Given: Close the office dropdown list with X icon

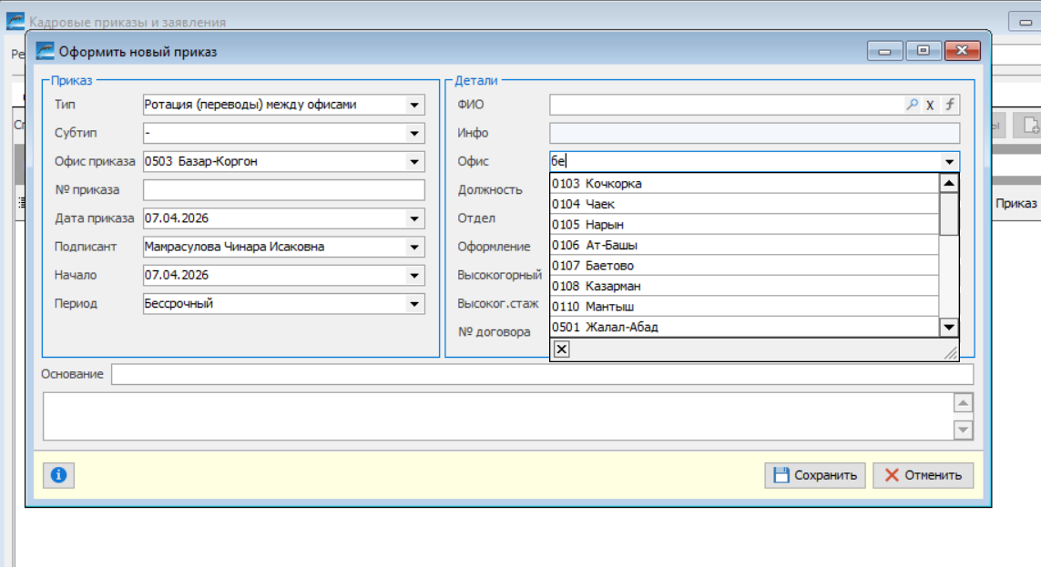Looking at the screenshot, I should click(x=562, y=349).
